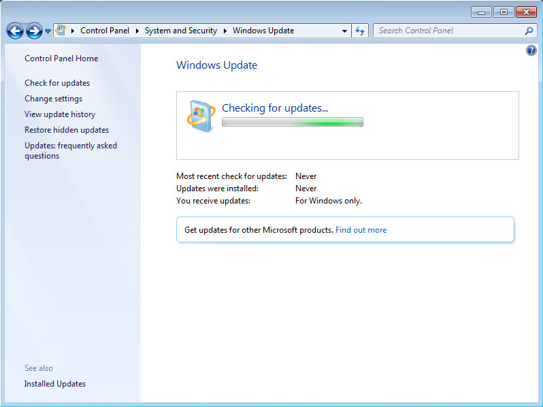Click Check for updates in sidebar
543x407 pixels.
click(x=57, y=83)
